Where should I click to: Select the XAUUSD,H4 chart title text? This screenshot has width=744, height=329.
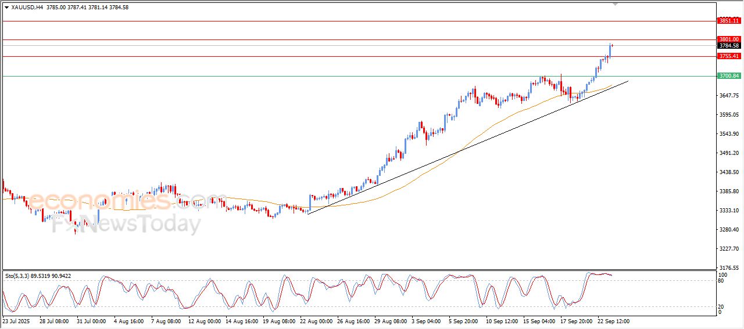(x=27, y=8)
